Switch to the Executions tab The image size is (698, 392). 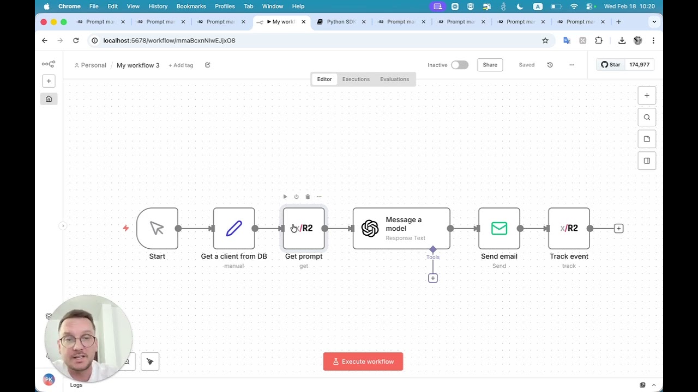click(x=356, y=79)
